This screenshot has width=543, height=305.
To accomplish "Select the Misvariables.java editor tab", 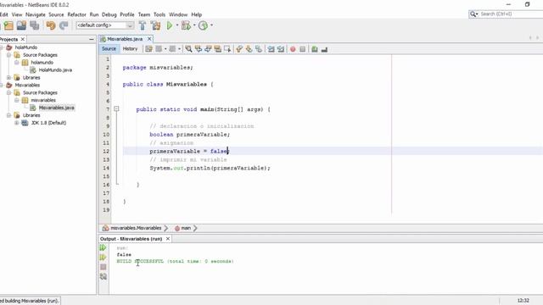I will (124, 39).
